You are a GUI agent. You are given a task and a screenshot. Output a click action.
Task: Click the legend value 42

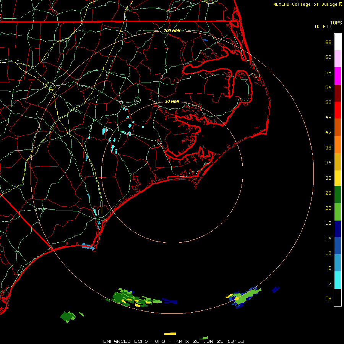[x=328, y=133]
